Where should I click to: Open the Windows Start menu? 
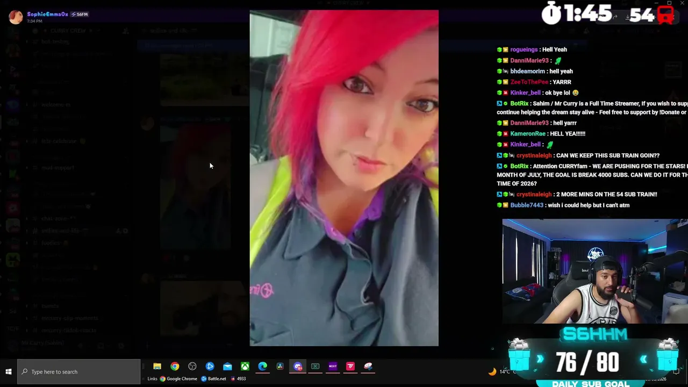[x=9, y=372]
